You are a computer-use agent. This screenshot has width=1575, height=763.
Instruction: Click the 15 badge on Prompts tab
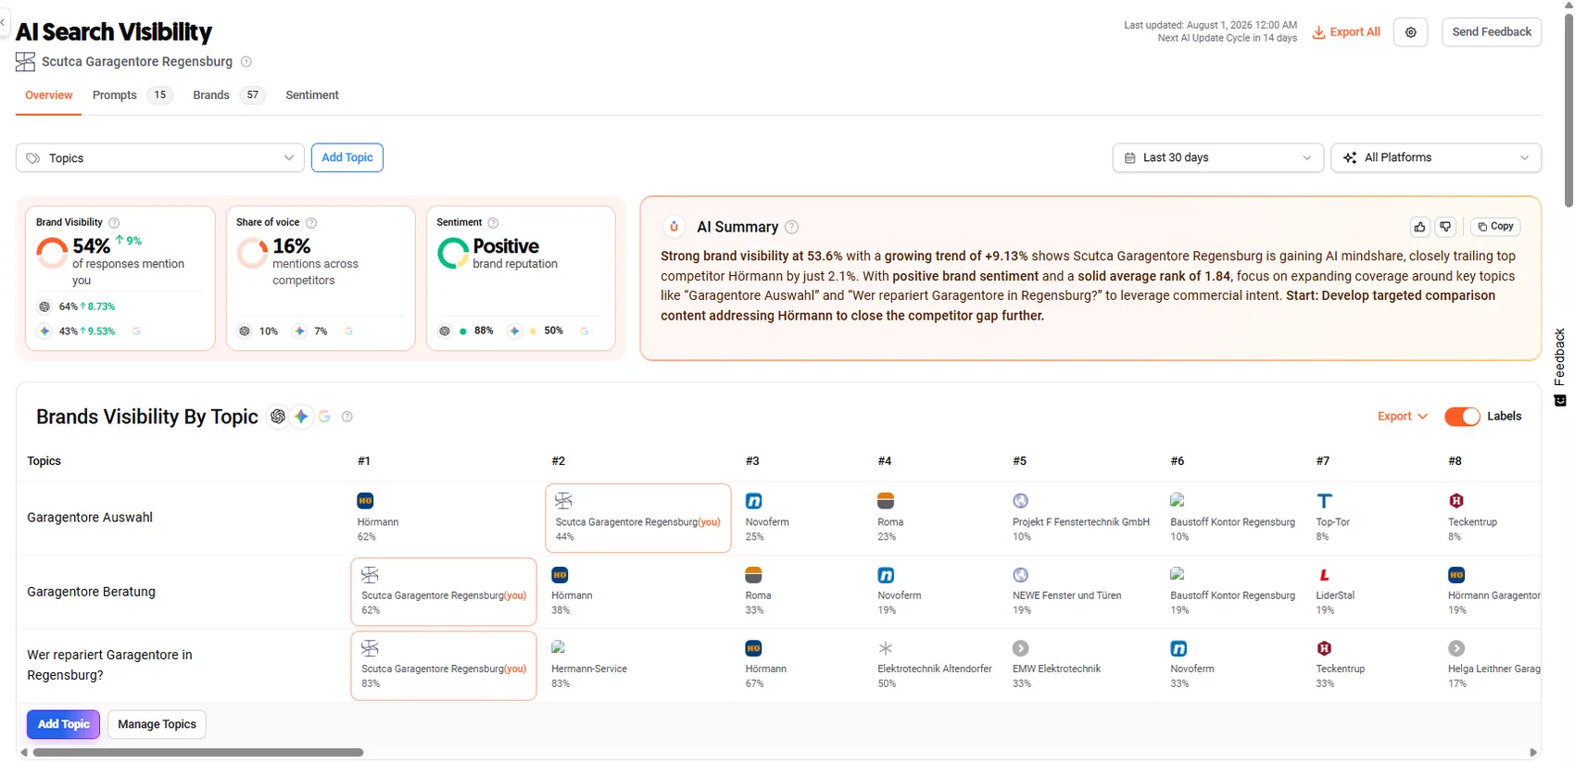point(160,95)
